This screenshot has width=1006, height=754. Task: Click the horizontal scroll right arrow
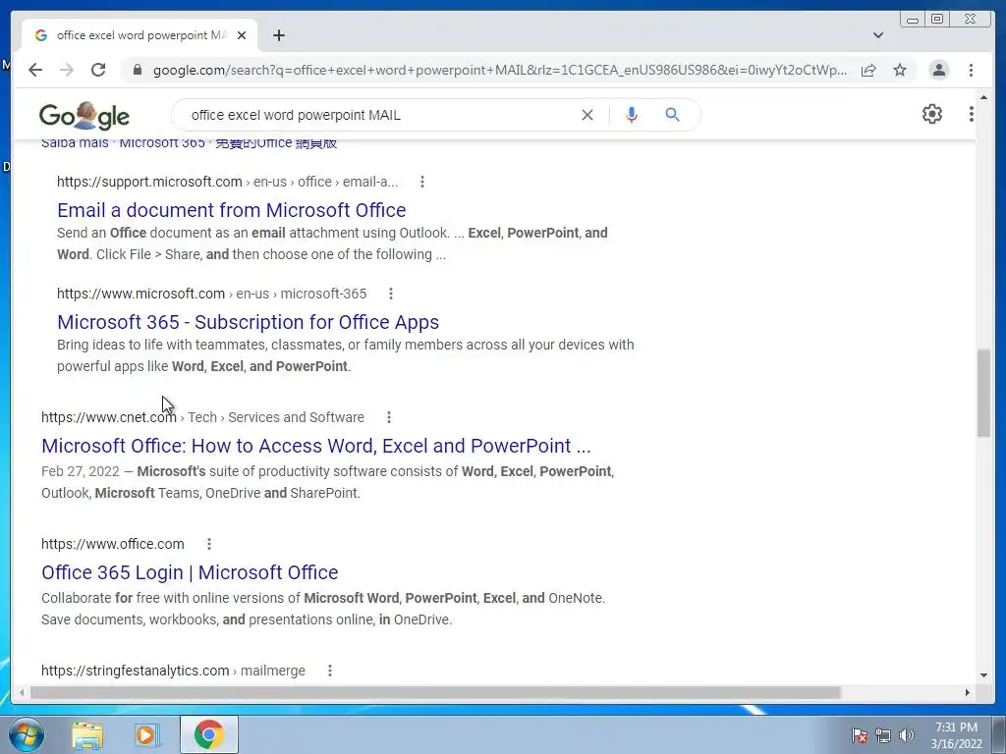[968, 692]
